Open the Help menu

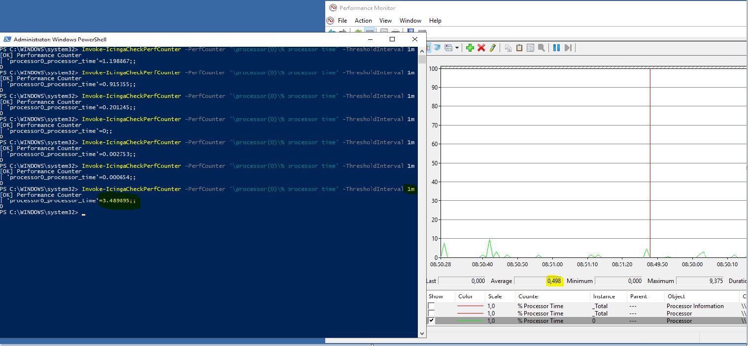click(x=435, y=21)
